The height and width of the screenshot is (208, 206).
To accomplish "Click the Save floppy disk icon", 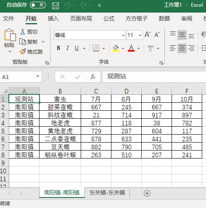I will coord(55,5).
